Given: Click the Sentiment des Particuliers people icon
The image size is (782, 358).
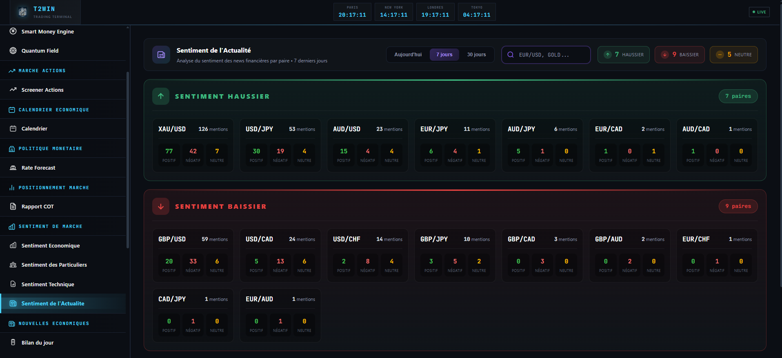Looking at the screenshot, I should [x=13, y=265].
